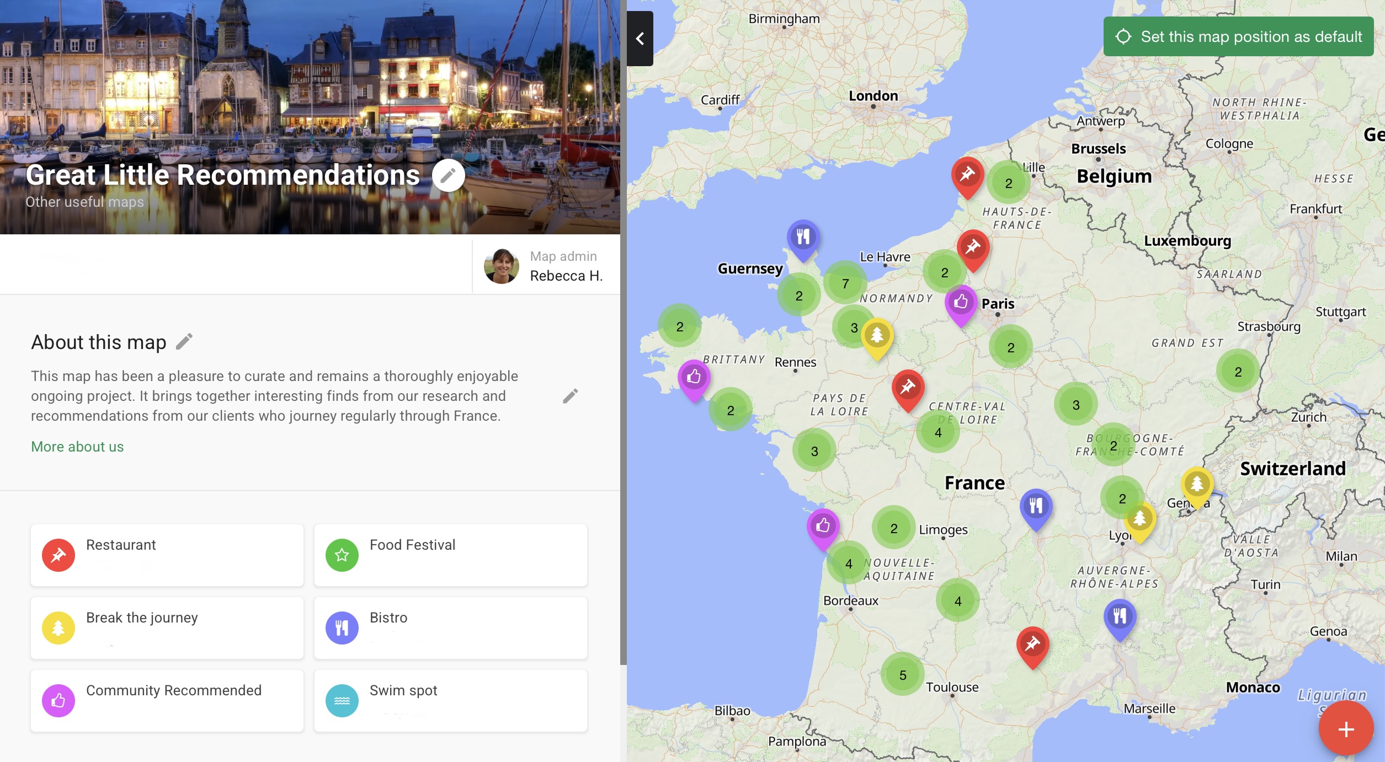Image resolution: width=1385 pixels, height=762 pixels.
Task: Click the thumbs-up marker near Paris
Action: click(x=961, y=302)
